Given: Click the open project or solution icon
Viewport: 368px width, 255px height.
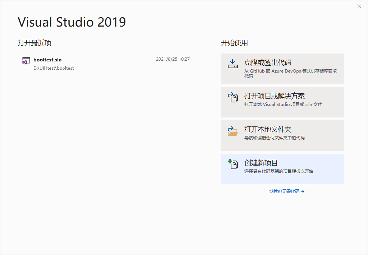Looking at the screenshot, I should tap(233, 97).
